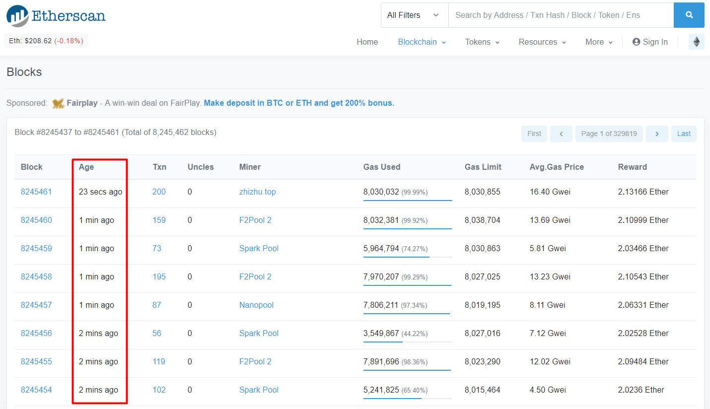The width and height of the screenshot is (710, 409).
Task: Expand the Tokens menu
Action: tap(482, 42)
